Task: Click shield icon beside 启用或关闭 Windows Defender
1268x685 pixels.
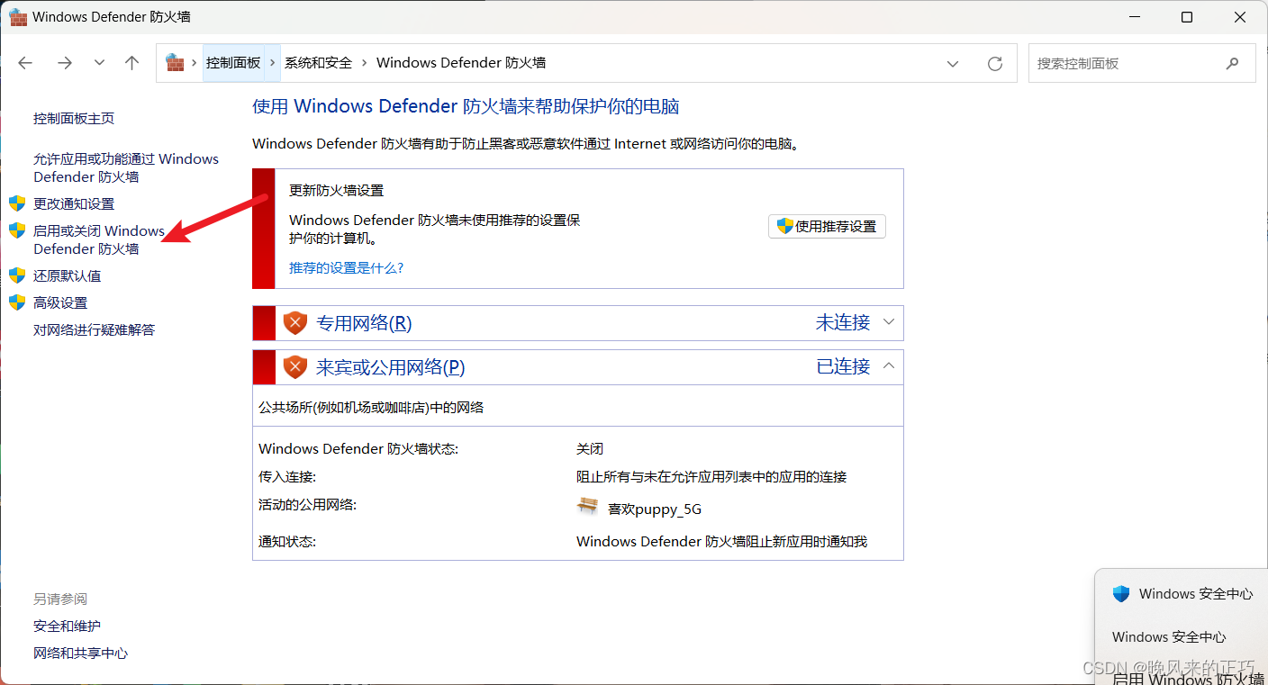Action: click(x=17, y=230)
